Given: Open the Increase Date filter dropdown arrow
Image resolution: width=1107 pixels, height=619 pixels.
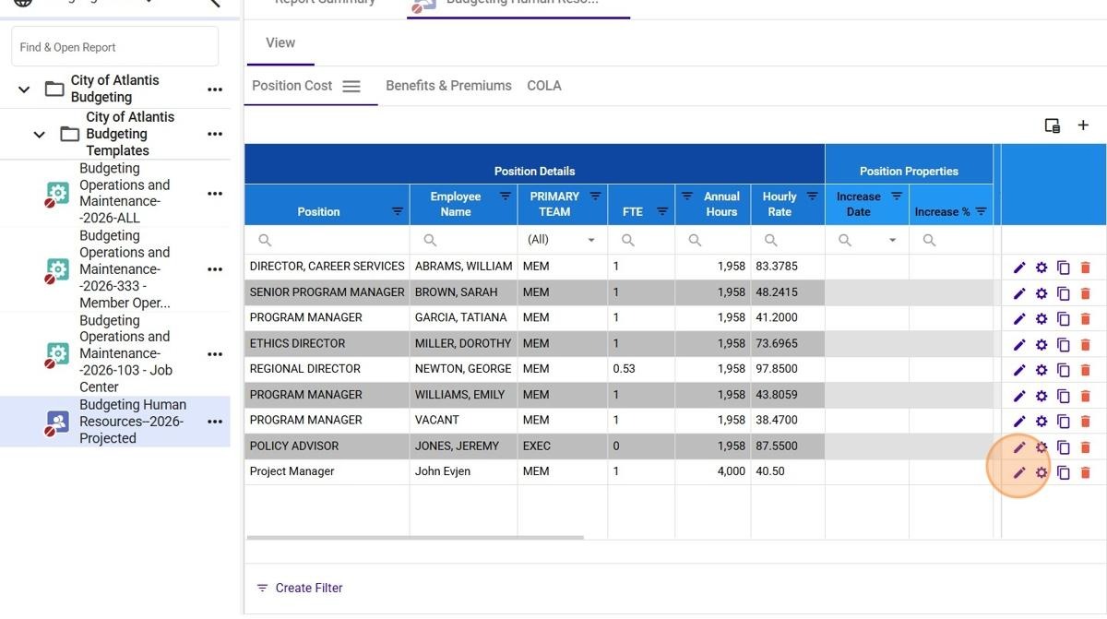Looking at the screenshot, I should (892, 240).
